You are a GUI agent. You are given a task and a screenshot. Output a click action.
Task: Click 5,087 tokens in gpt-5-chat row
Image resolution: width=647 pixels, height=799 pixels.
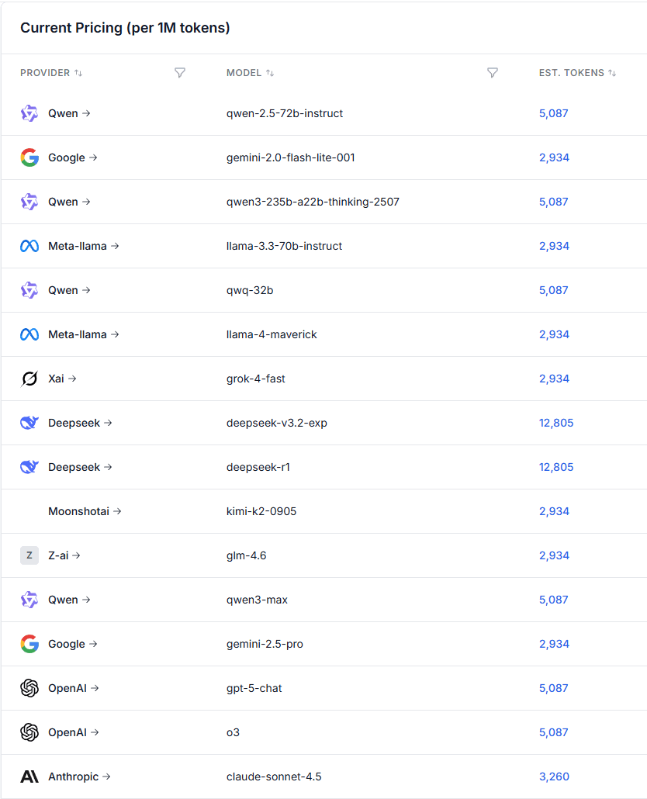(x=554, y=688)
